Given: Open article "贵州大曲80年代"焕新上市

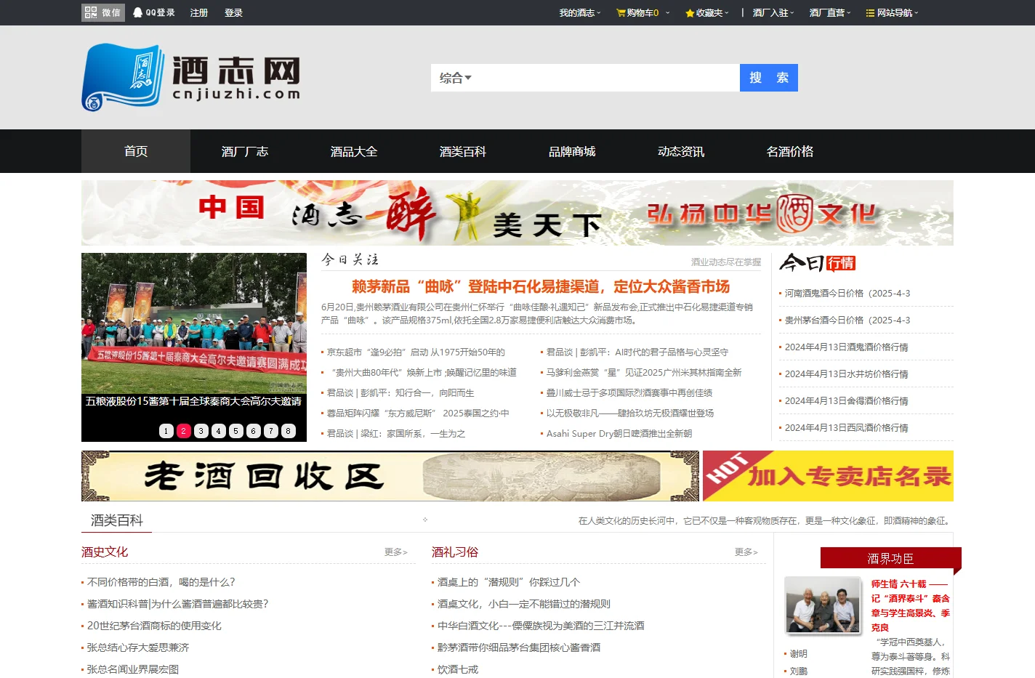Looking at the screenshot, I should (422, 373).
